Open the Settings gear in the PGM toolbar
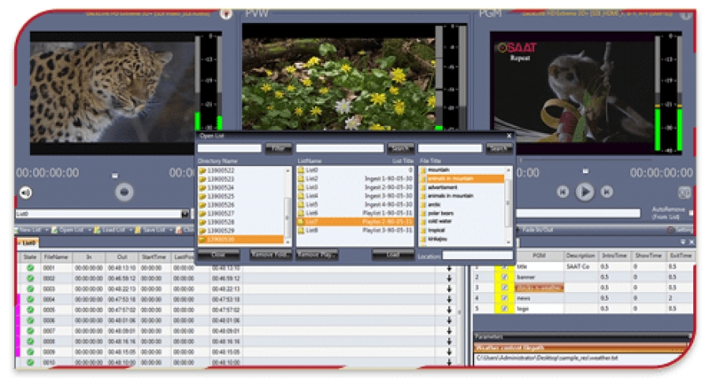 tap(671, 229)
